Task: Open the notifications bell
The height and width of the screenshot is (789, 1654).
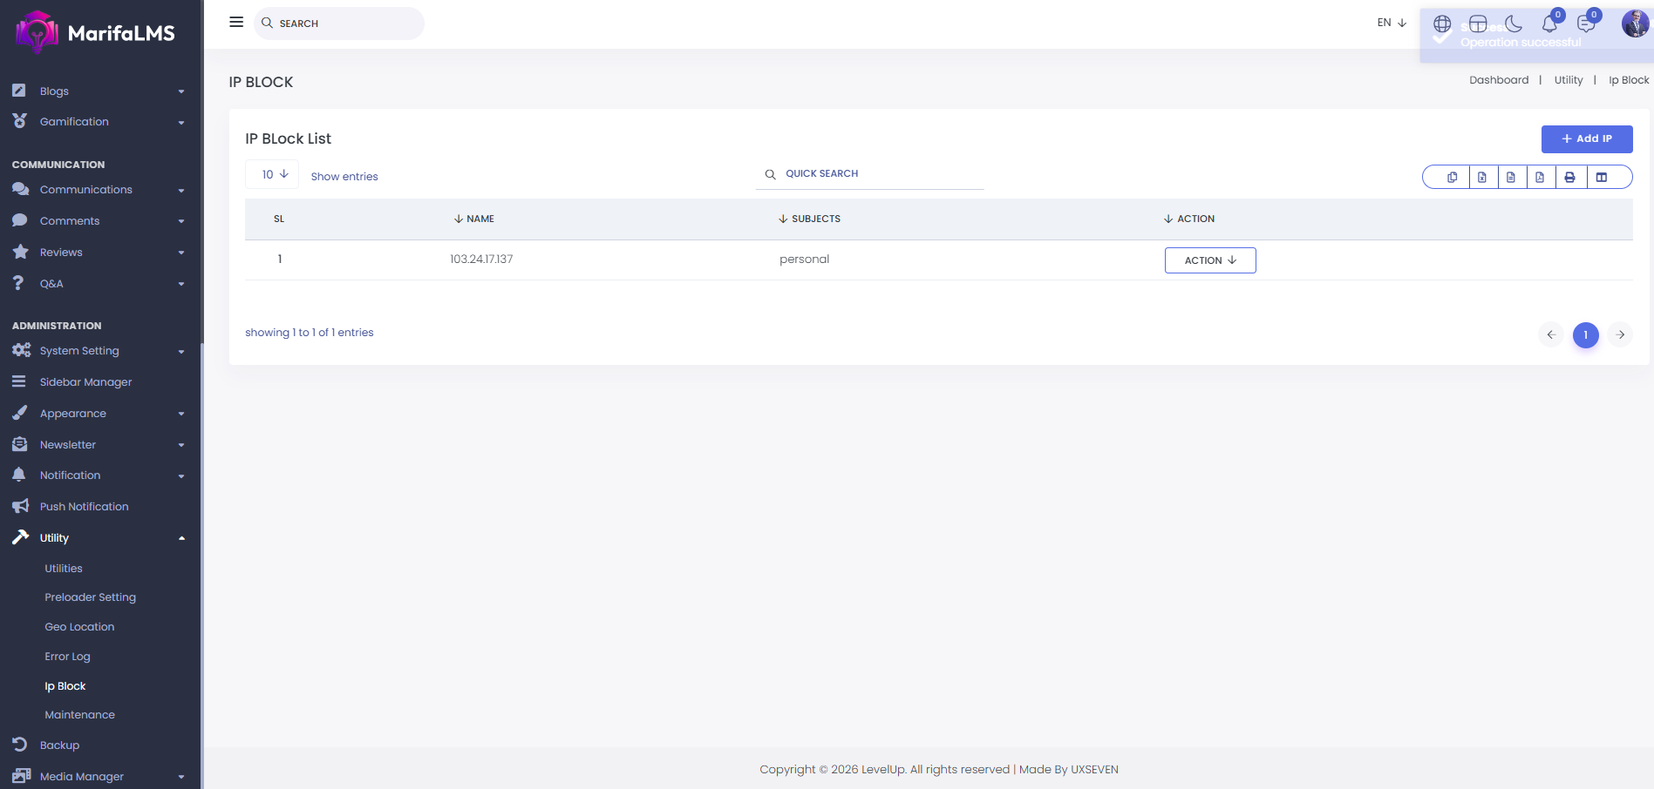Action: pos(1549,24)
